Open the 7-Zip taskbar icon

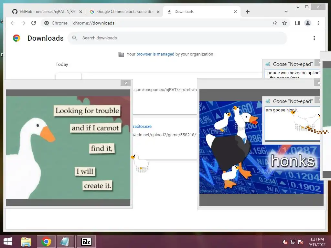coord(86,242)
